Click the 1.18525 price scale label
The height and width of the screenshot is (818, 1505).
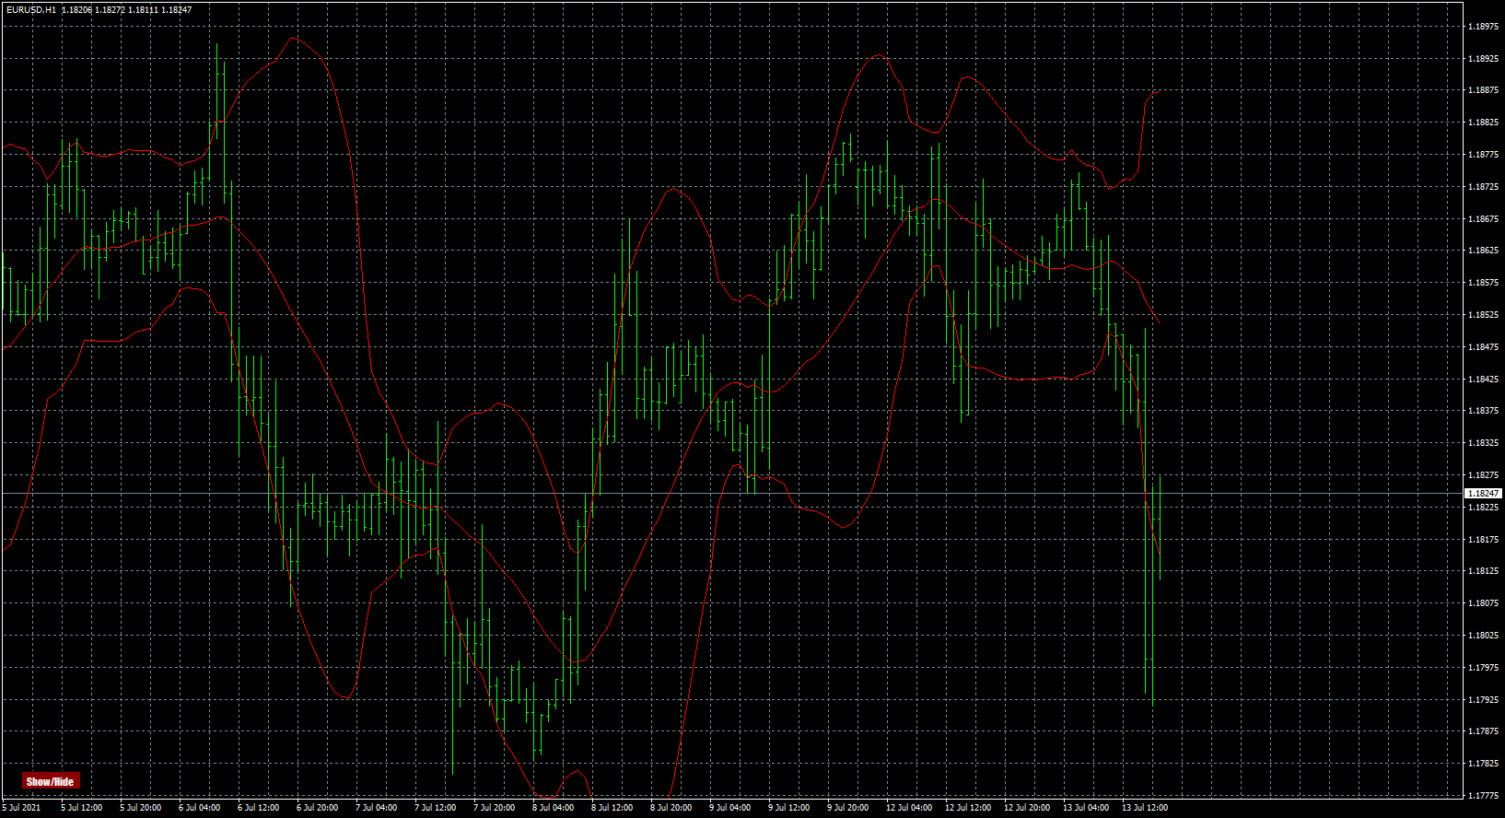tap(1482, 315)
